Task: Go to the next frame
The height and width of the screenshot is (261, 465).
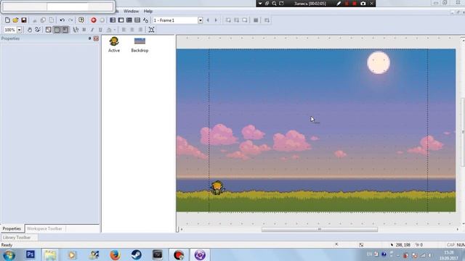Action: pos(216,20)
